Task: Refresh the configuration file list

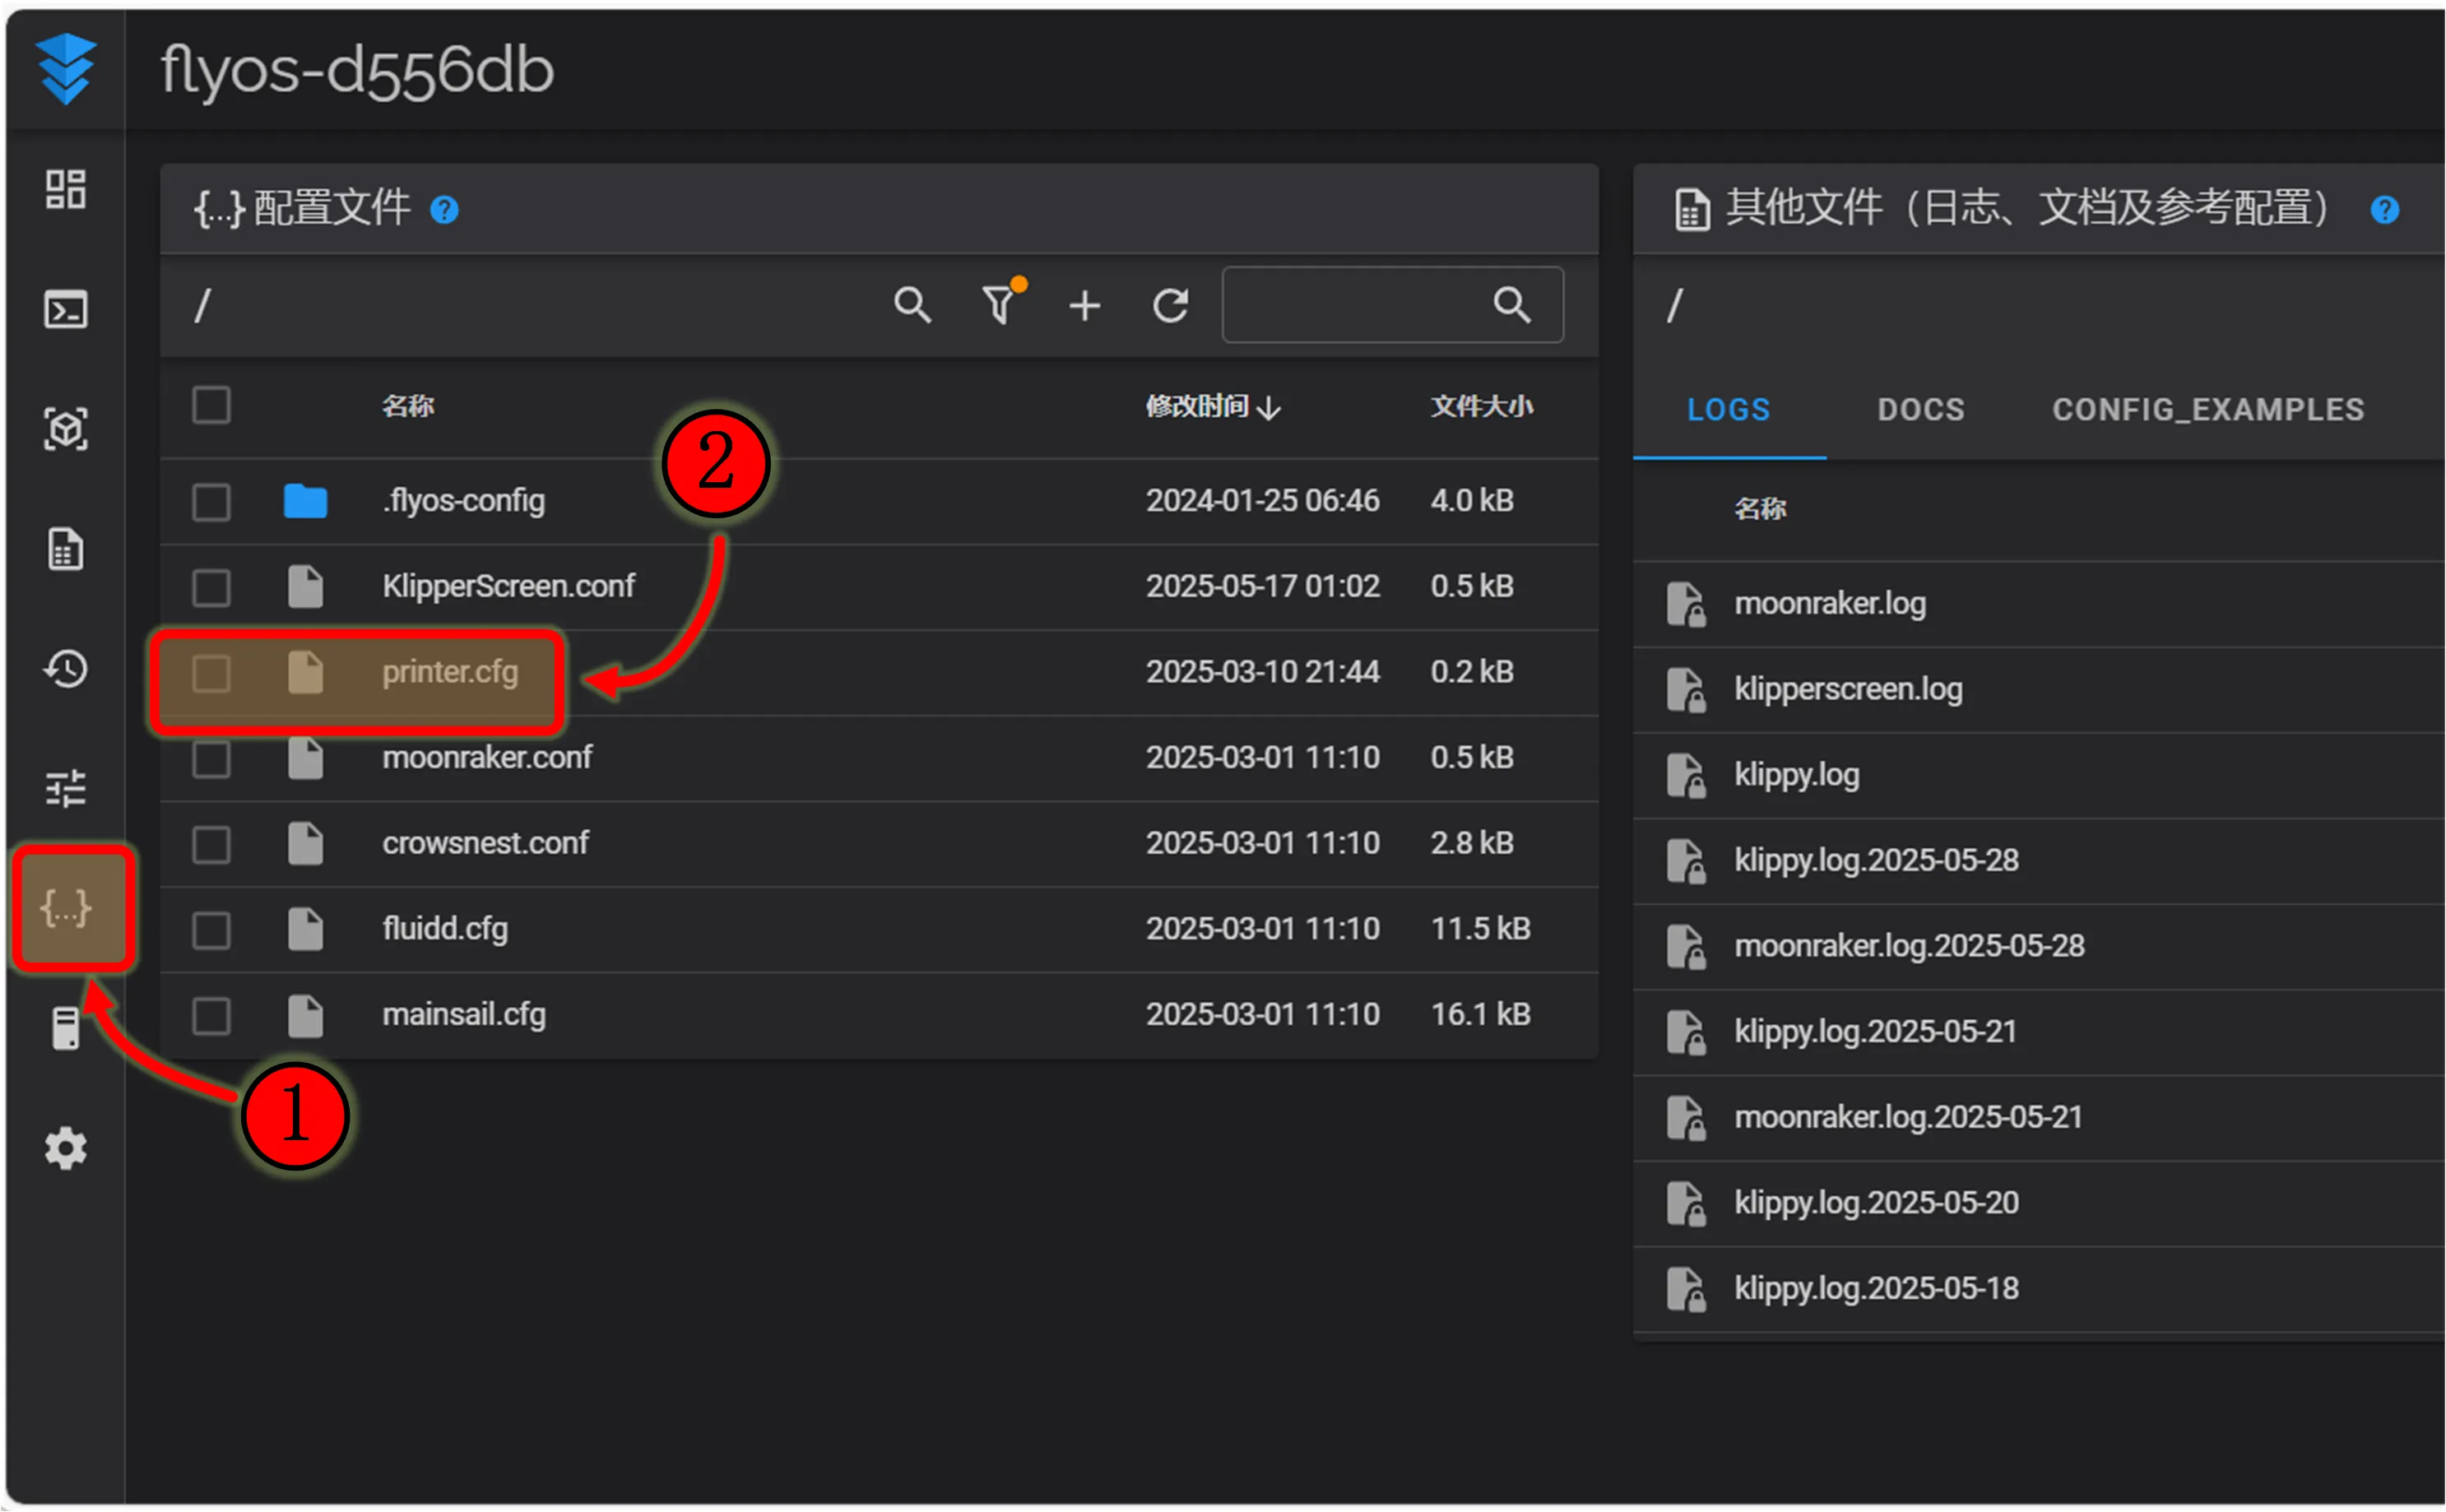Action: (1170, 305)
